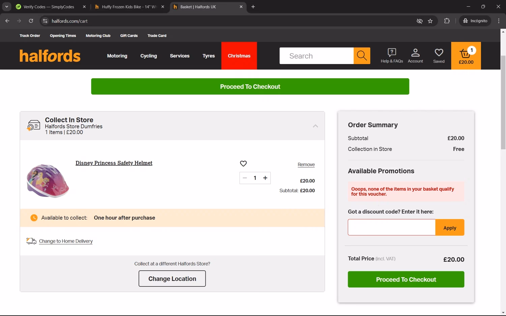Open Chrome three-dot menu
This screenshot has width=506, height=316.
pos(499,21)
